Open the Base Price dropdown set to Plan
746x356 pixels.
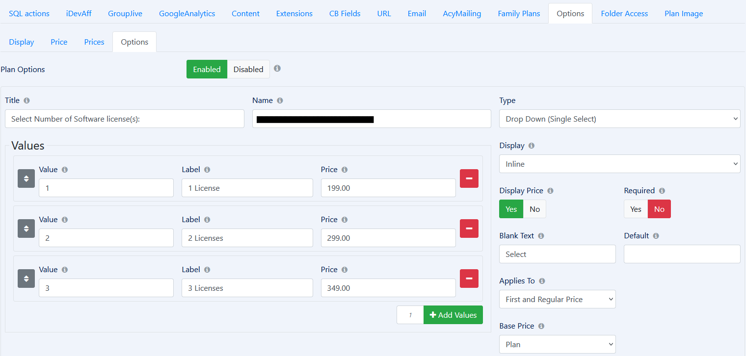pyautogui.click(x=557, y=344)
